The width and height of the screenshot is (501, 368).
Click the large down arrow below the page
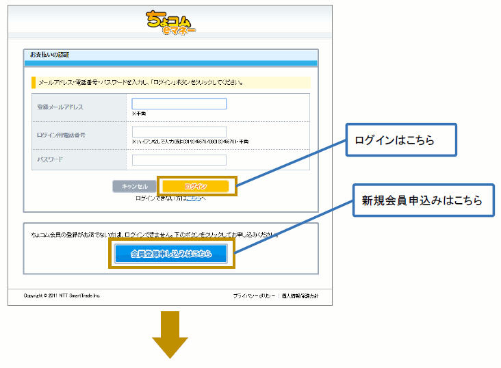[170, 335]
